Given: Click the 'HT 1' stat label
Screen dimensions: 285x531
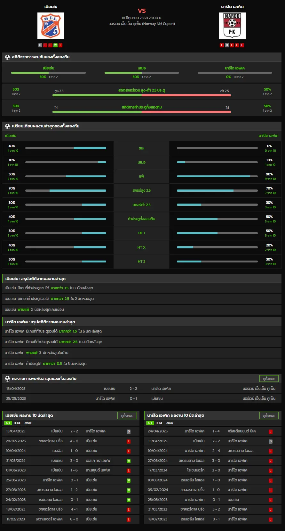Looking at the screenshot, I should (x=141, y=233).
